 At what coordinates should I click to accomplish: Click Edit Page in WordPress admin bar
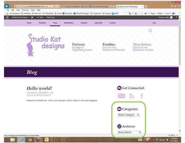(x=51, y=17)
